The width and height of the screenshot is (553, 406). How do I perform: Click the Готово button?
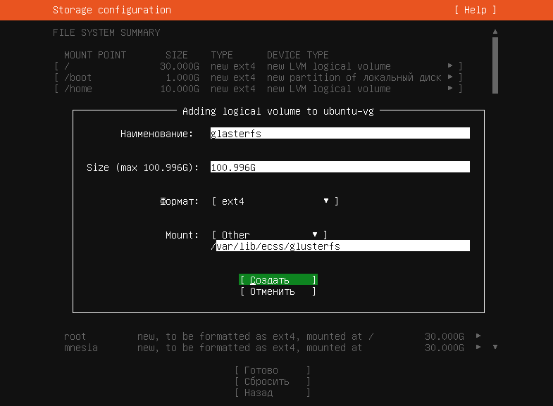[272, 370]
